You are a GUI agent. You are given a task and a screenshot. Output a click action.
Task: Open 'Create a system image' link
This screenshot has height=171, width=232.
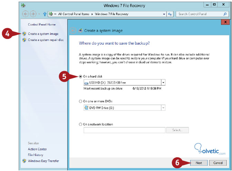[x=43, y=34]
